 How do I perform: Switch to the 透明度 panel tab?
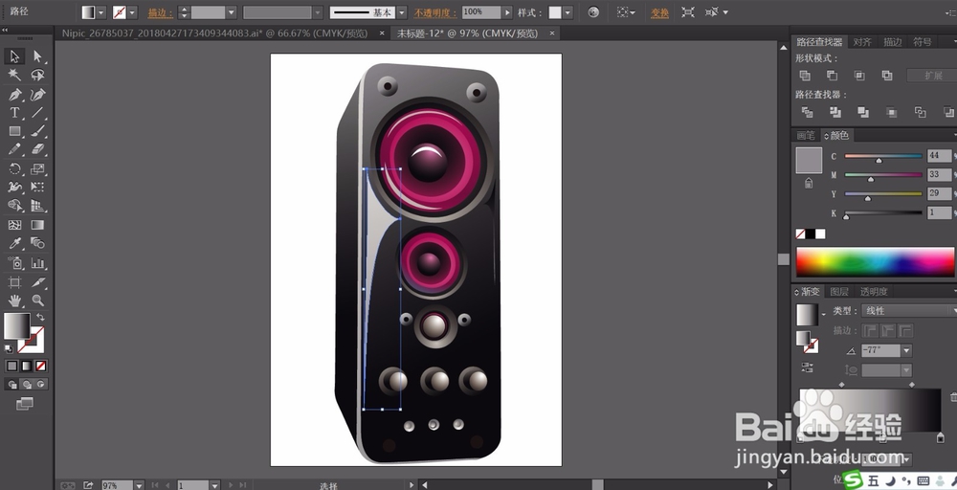click(874, 291)
